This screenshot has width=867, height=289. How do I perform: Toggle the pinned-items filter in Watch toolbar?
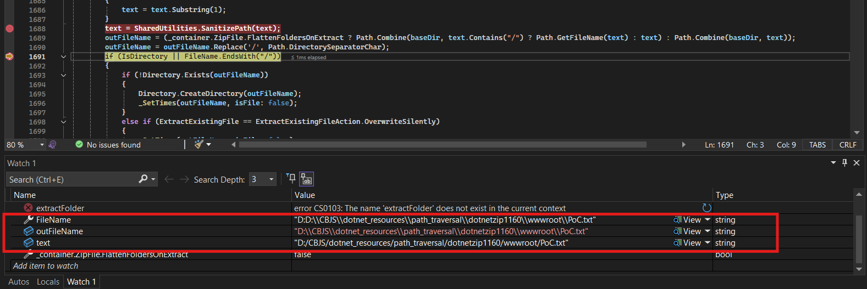point(291,179)
